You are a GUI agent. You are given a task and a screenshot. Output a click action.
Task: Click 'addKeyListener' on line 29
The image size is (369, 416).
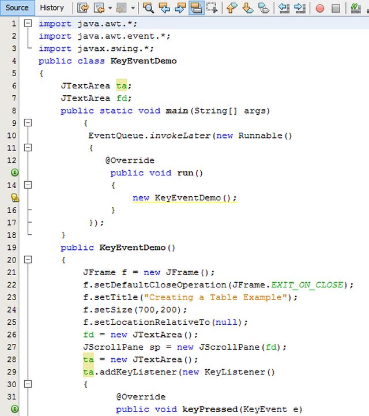pos(138,372)
